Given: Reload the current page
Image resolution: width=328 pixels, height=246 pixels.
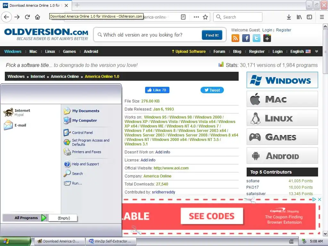Looking at the screenshot, I should pyautogui.click(x=27, y=17).
